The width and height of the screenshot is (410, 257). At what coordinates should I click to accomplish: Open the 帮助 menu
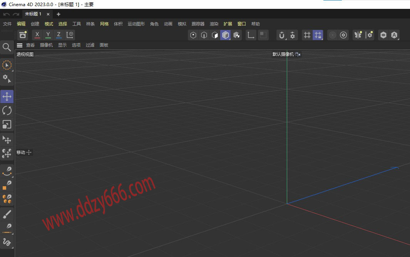(256, 24)
